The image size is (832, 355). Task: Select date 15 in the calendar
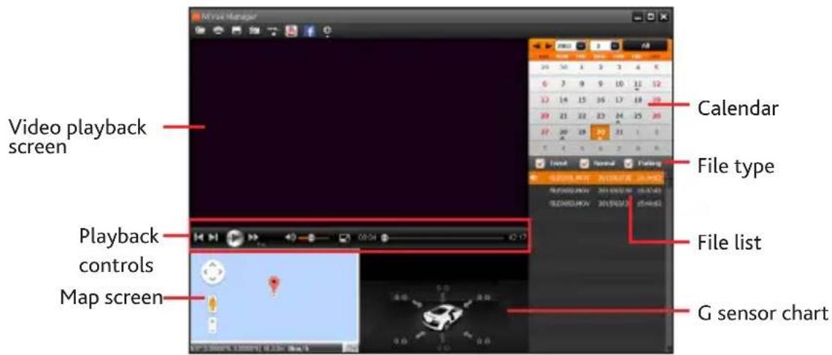coord(582,100)
